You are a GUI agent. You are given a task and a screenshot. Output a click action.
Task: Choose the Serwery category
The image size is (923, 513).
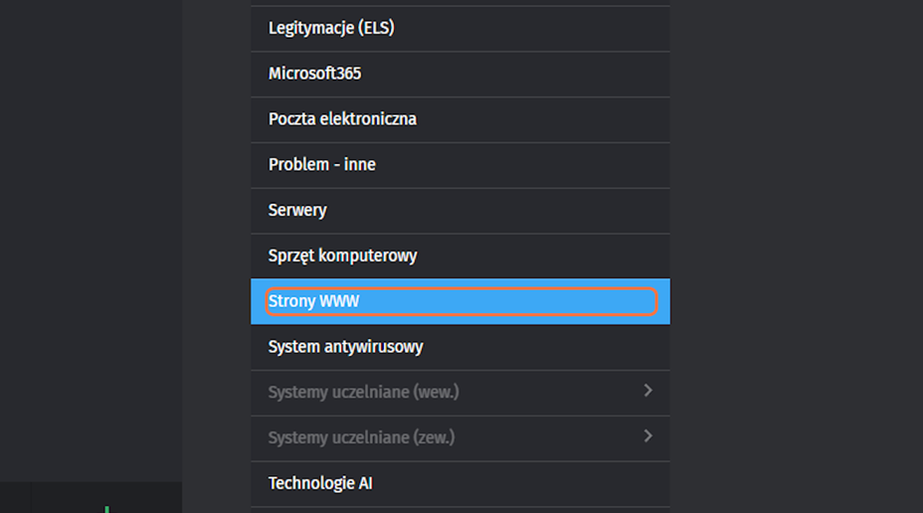[297, 211]
